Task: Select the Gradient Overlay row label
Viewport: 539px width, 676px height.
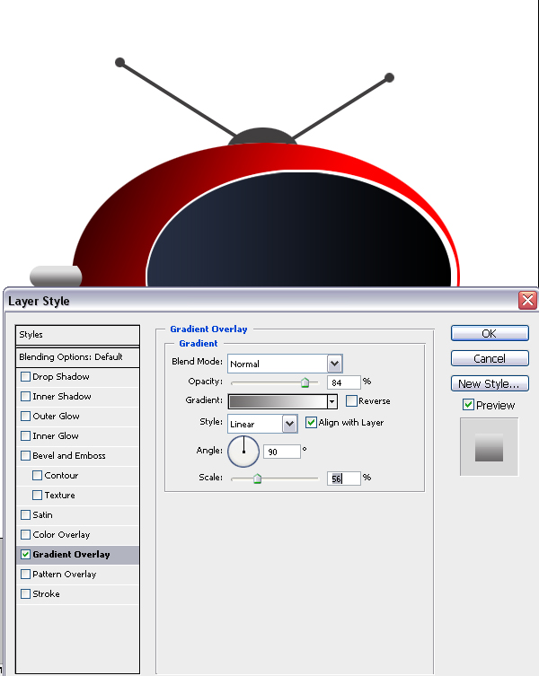Action: click(x=71, y=555)
